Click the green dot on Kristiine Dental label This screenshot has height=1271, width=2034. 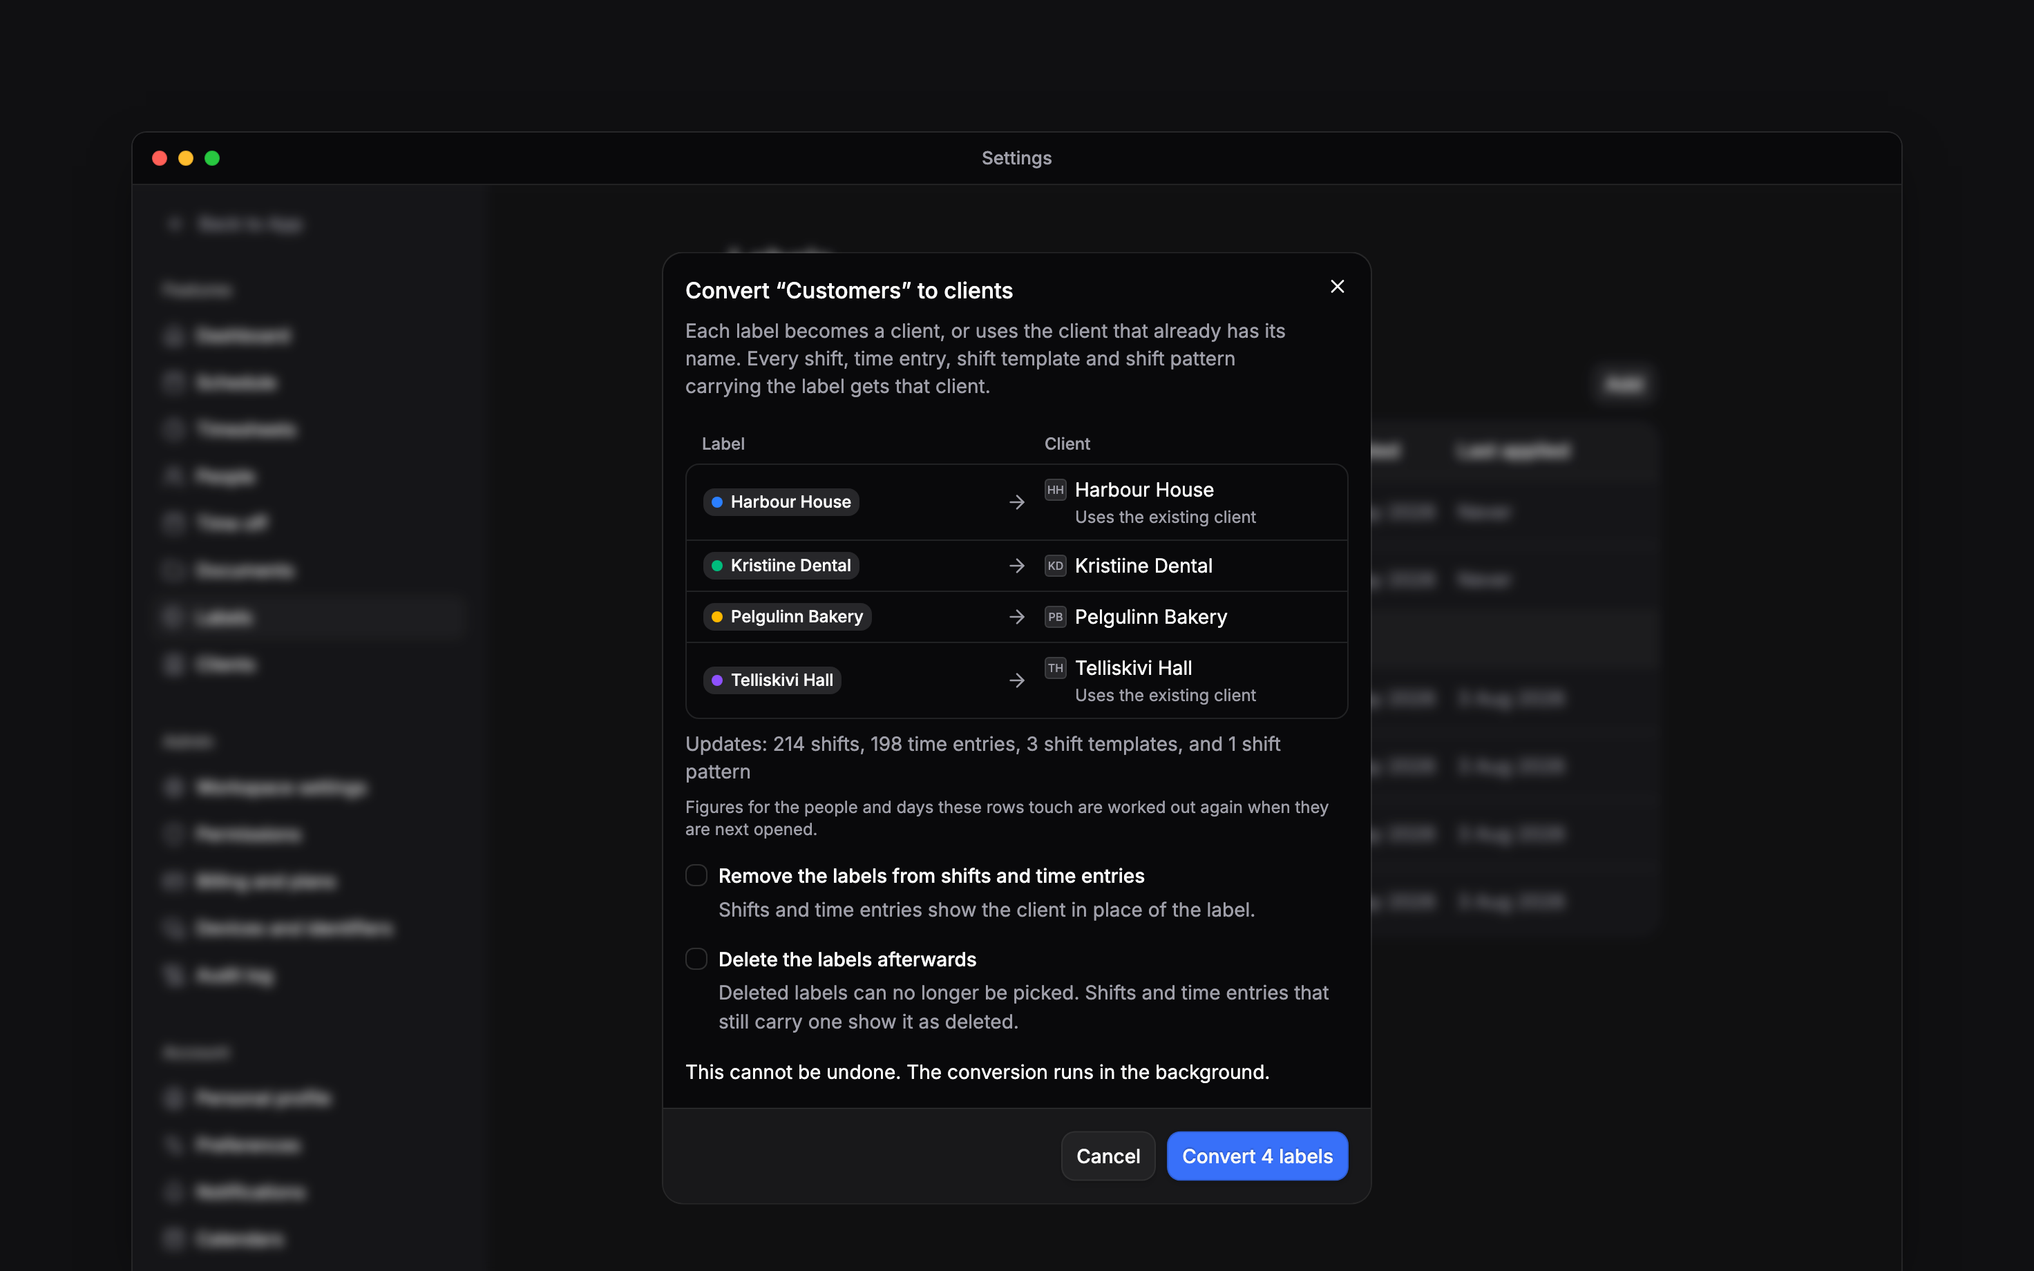point(717,566)
